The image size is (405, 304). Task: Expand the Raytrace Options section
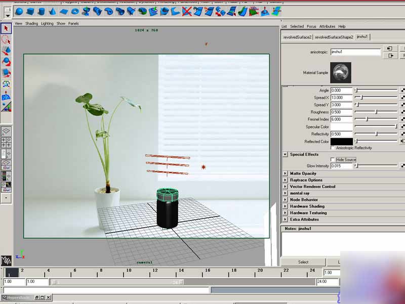285,180
